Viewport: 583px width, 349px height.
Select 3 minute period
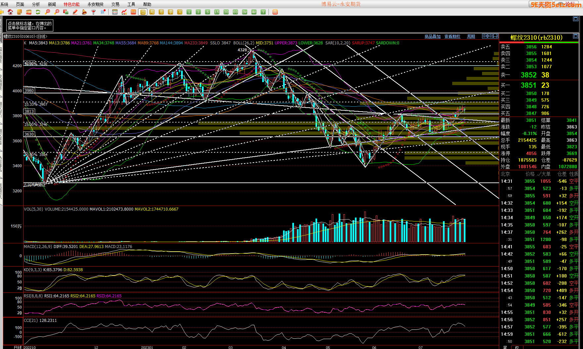198,12
